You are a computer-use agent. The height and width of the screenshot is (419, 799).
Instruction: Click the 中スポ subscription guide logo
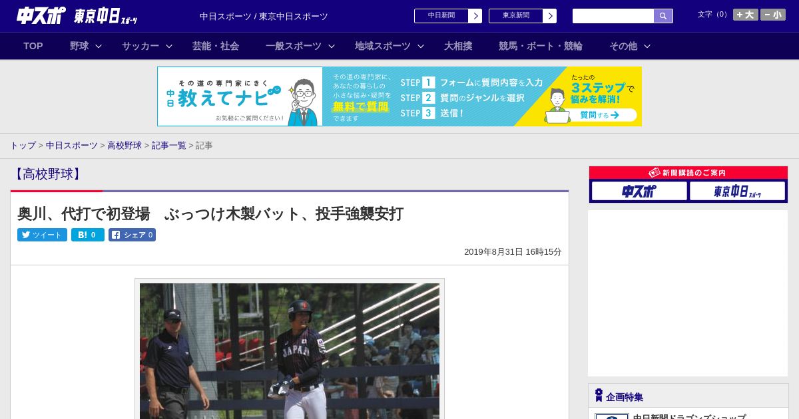[639, 191]
